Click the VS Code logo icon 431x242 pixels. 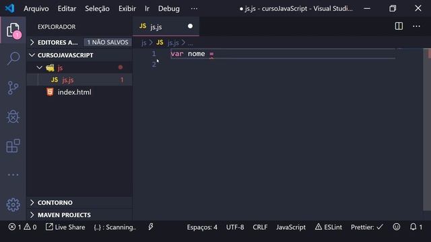(x=10, y=8)
